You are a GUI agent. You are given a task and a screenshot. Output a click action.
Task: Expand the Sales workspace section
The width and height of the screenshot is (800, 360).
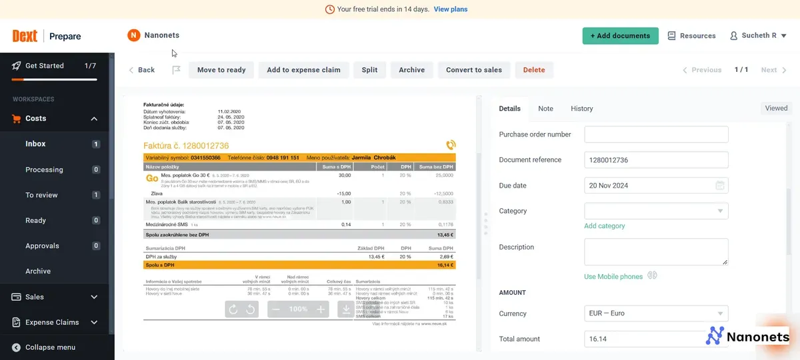point(94,297)
